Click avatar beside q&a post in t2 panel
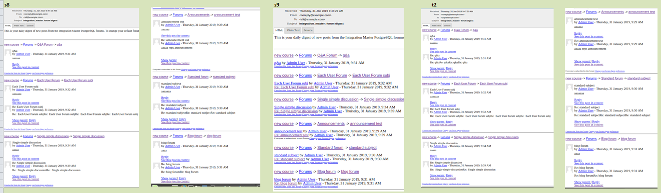 [x=426, y=38]
